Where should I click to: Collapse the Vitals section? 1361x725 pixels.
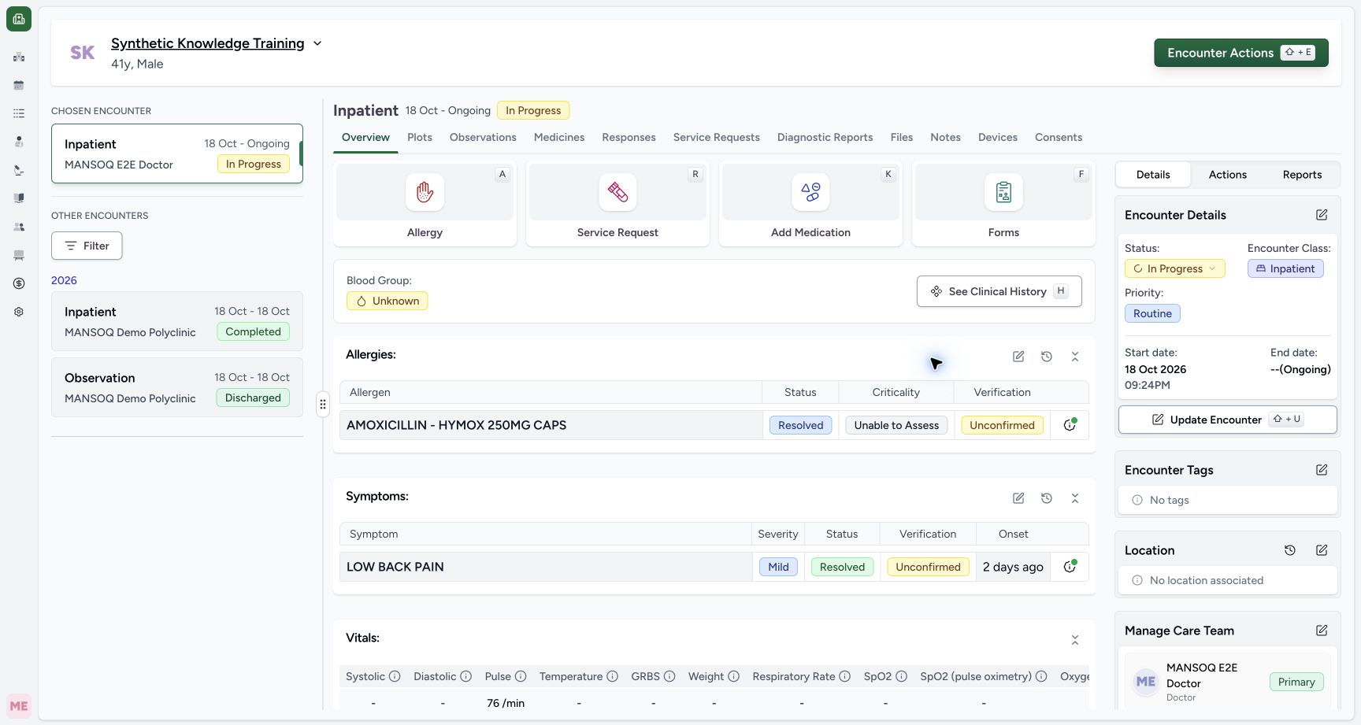pyautogui.click(x=1075, y=640)
